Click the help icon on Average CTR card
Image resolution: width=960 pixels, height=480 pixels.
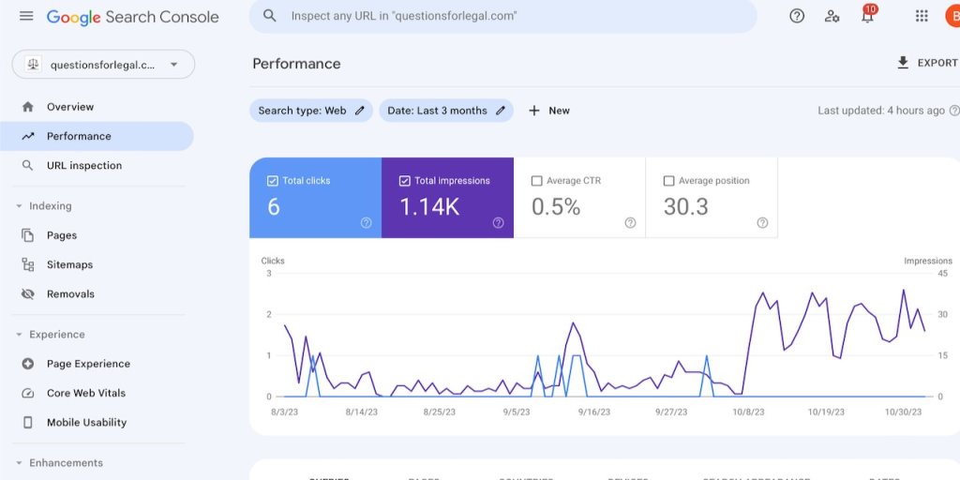(x=630, y=223)
